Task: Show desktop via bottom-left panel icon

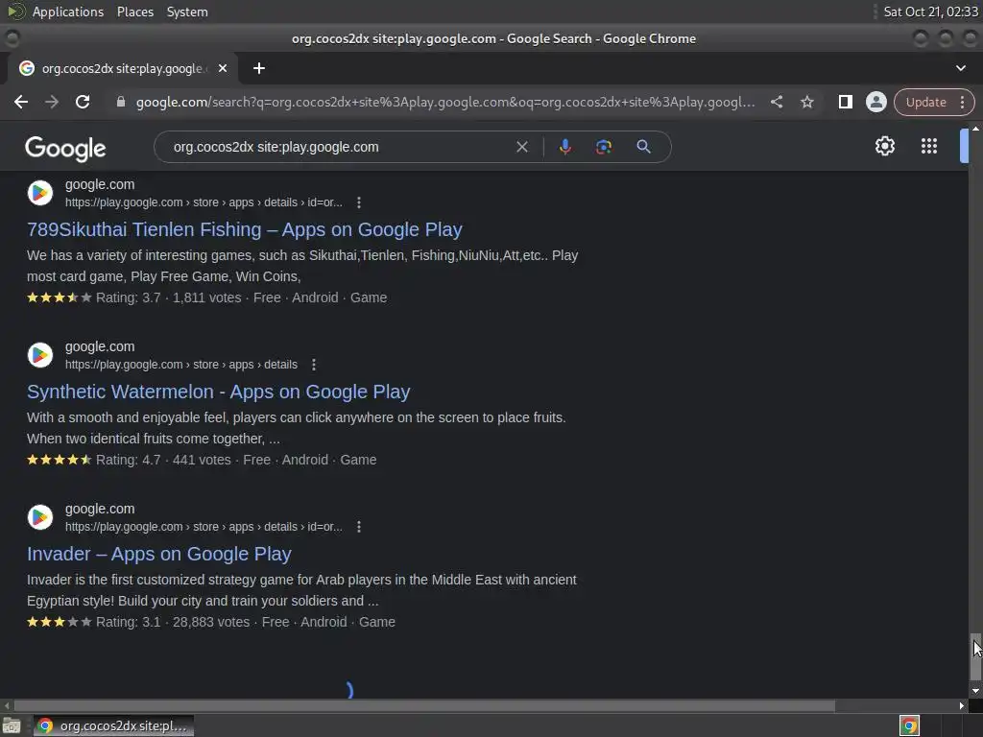Action: pyautogui.click(x=12, y=726)
